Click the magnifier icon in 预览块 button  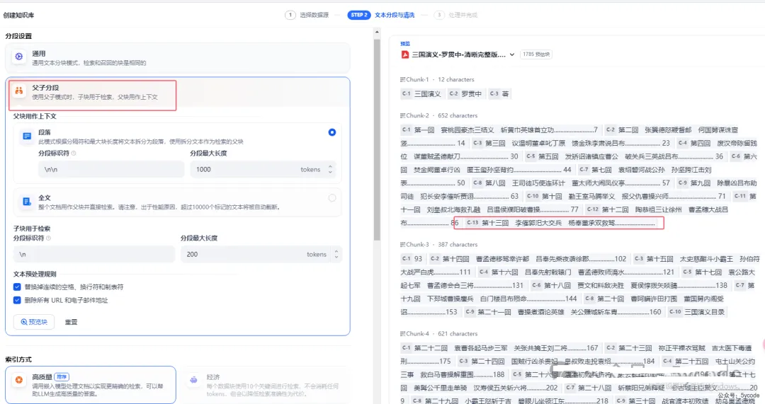[23, 322]
